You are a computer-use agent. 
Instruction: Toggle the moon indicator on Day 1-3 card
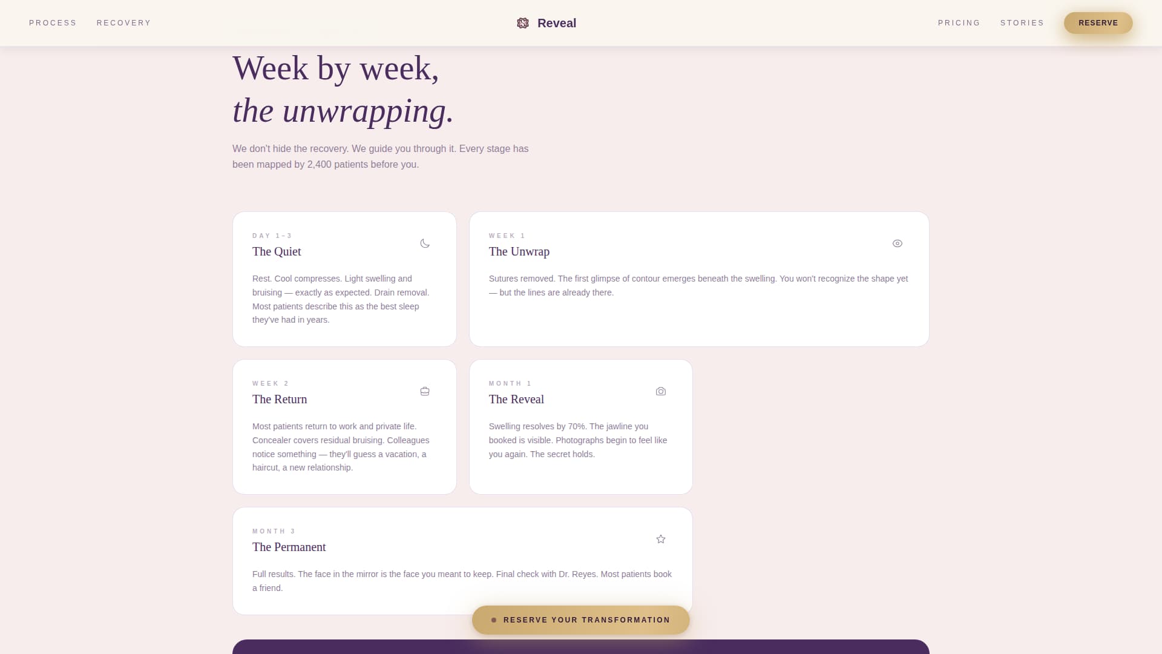[x=425, y=243]
